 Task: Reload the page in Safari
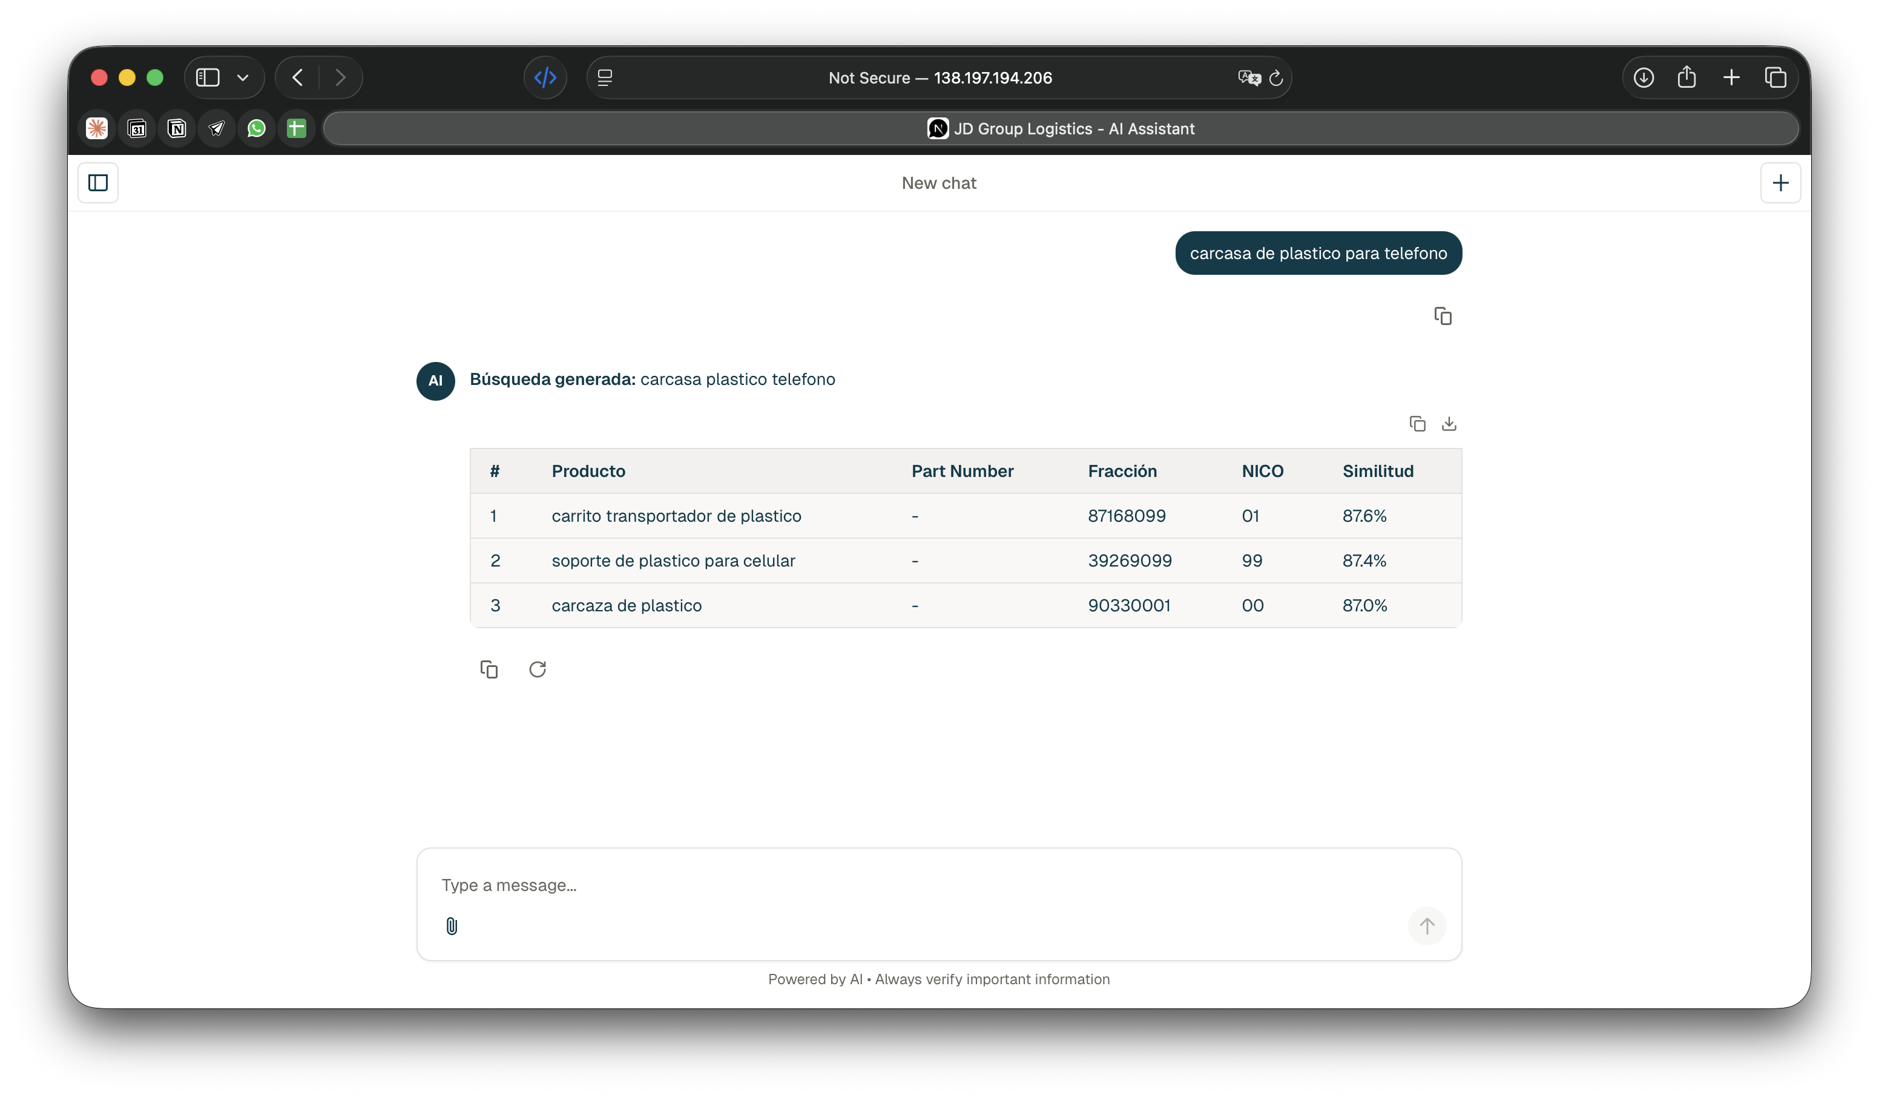coord(1276,77)
